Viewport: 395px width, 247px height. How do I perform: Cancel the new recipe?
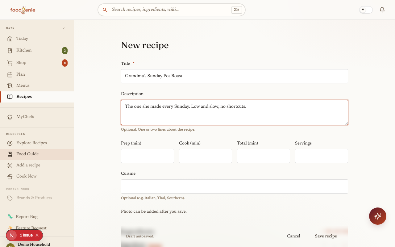(293, 236)
